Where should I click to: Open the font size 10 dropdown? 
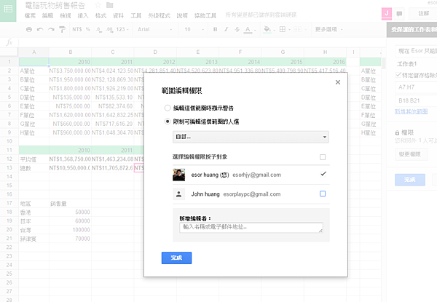tap(194, 29)
